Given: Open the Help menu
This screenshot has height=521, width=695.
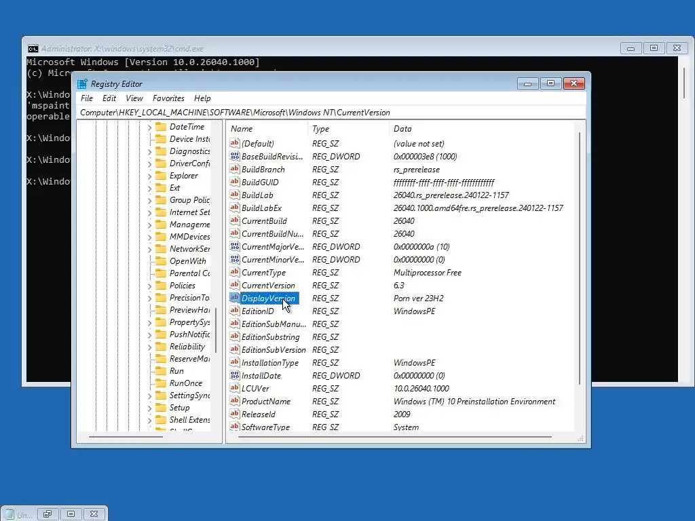Looking at the screenshot, I should pos(202,98).
